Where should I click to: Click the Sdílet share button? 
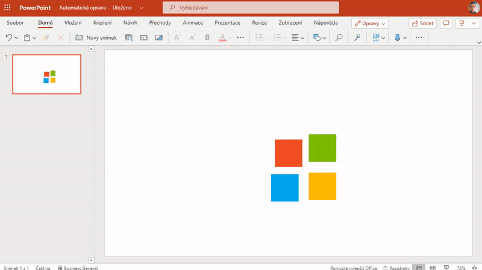423,23
